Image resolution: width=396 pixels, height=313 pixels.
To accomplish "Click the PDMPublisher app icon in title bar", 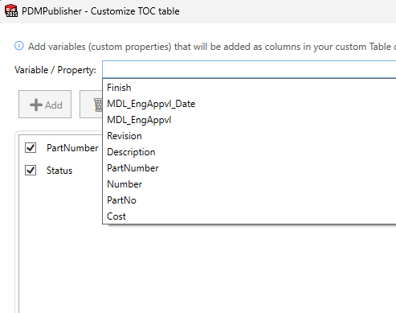I will [11, 10].
